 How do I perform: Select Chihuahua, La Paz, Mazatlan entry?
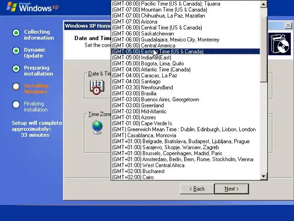pyautogui.click(x=186, y=16)
